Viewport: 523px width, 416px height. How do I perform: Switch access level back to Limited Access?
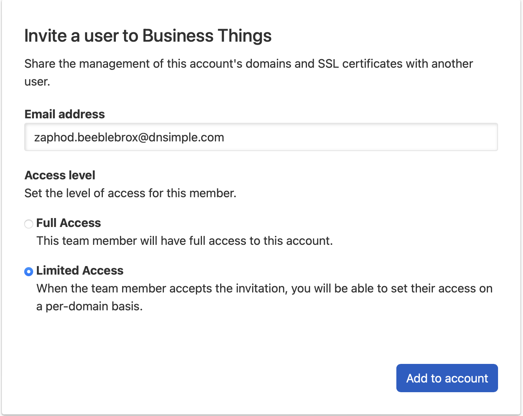click(x=29, y=272)
